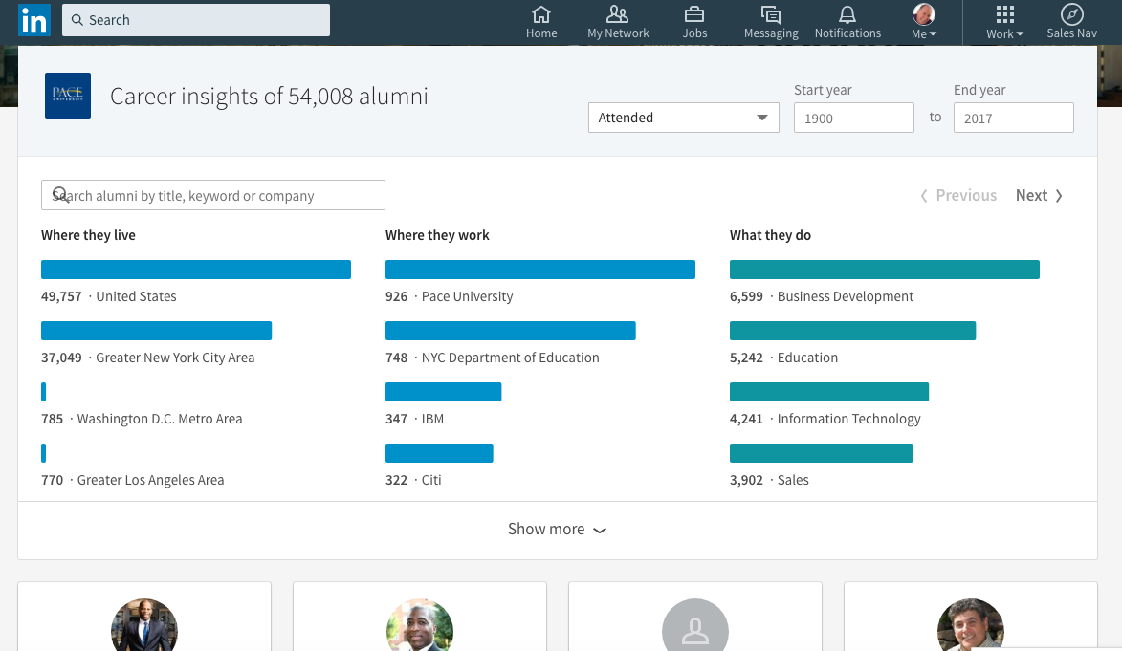The width and height of the screenshot is (1122, 651).
Task: Select the Pace University employer bar
Action: (x=540, y=270)
